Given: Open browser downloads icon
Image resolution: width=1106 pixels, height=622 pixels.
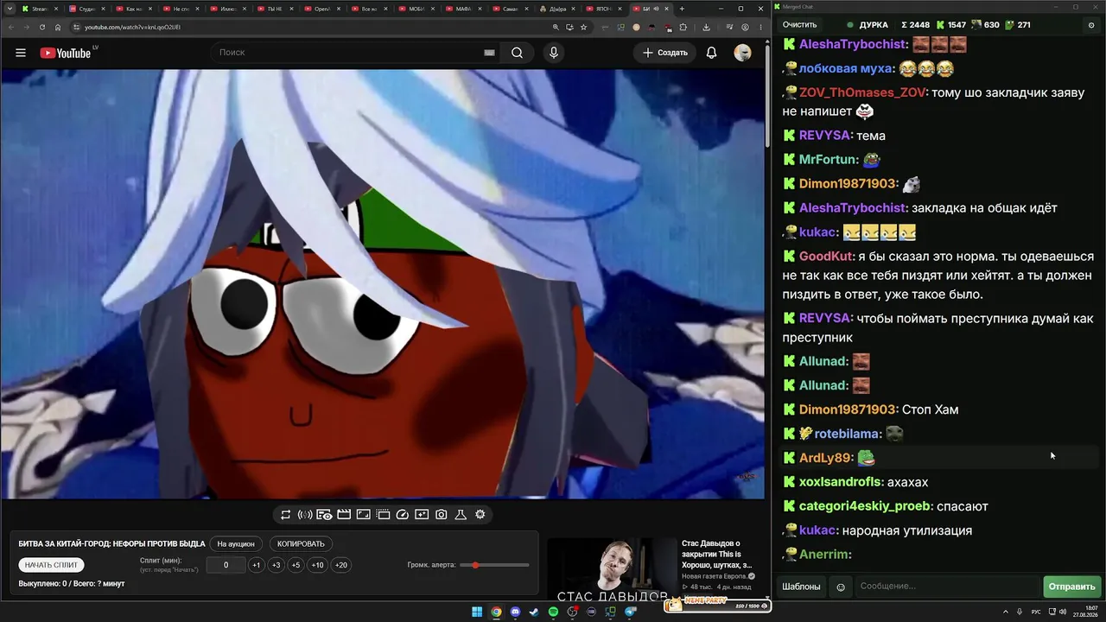Looking at the screenshot, I should pos(706,27).
